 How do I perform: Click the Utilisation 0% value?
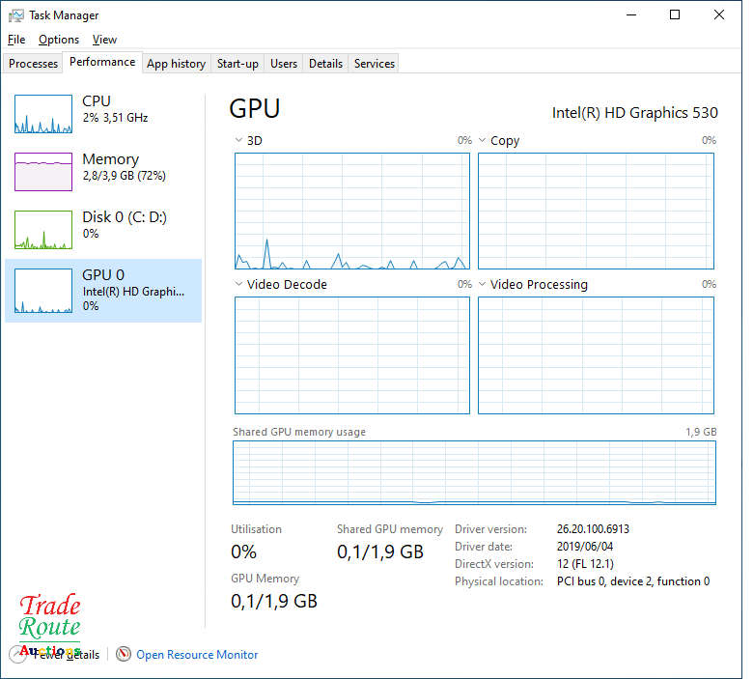coord(243,552)
